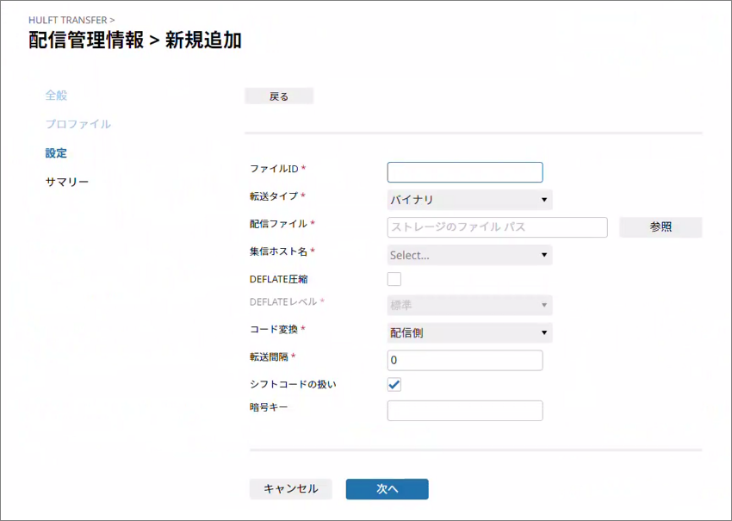Proceed with the 次へ button

(387, 489)
